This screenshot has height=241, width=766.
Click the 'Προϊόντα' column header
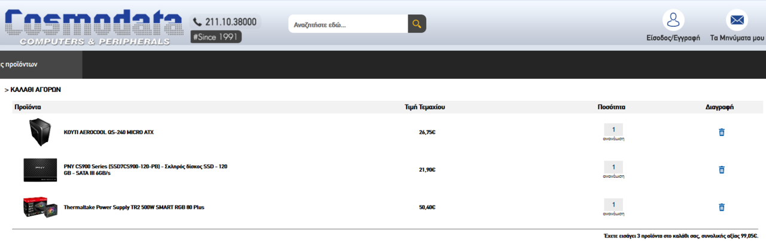(28, 107)
